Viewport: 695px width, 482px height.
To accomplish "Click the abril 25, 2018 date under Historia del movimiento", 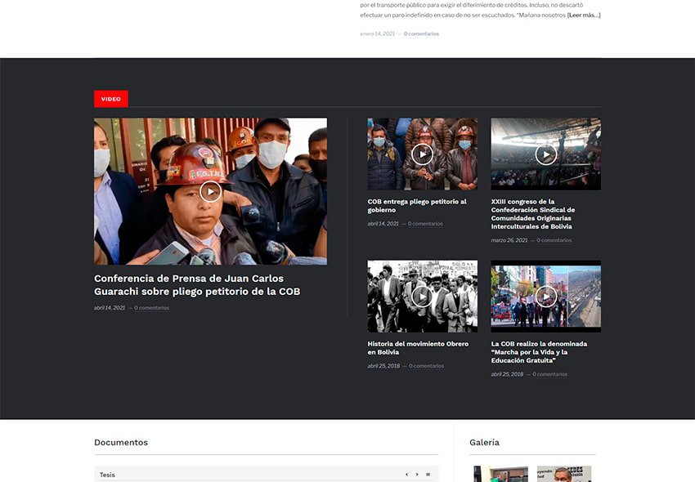I will click(x=383, y=366).
